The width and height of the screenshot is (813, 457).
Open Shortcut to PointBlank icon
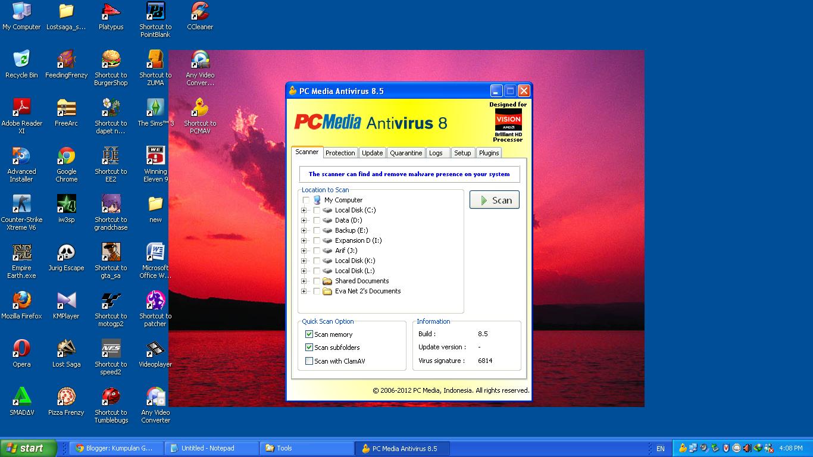point(155,20)
